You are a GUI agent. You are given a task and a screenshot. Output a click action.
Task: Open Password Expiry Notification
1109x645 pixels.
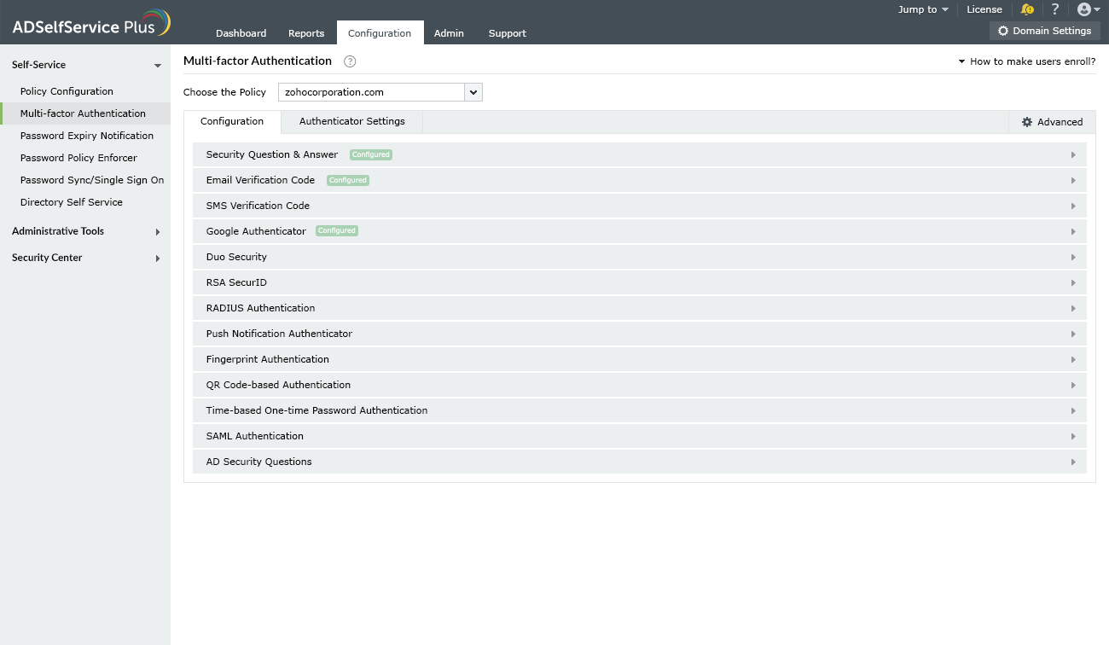coord(87,136)
